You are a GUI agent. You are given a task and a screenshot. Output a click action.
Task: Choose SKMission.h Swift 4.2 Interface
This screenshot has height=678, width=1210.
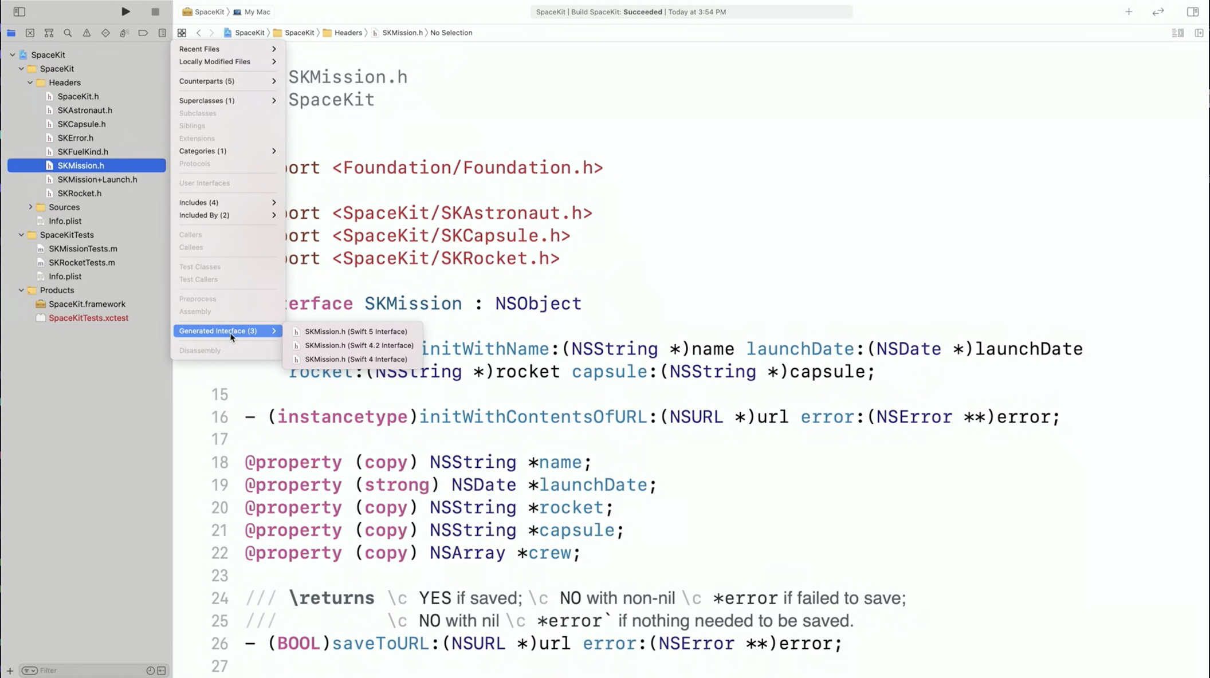click(x=353, y=345)
